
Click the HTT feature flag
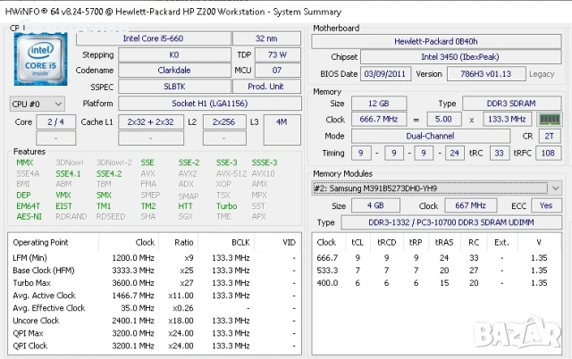185,206
